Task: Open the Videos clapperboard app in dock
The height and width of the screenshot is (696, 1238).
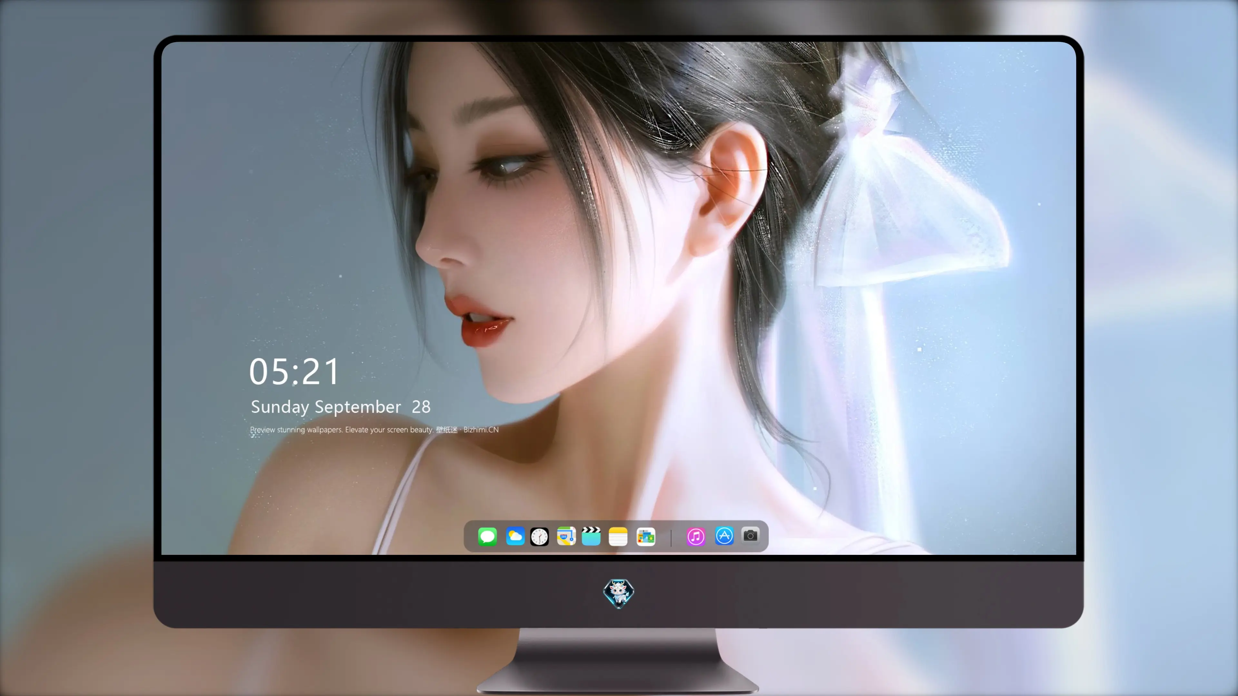Action: click(591, 536)
